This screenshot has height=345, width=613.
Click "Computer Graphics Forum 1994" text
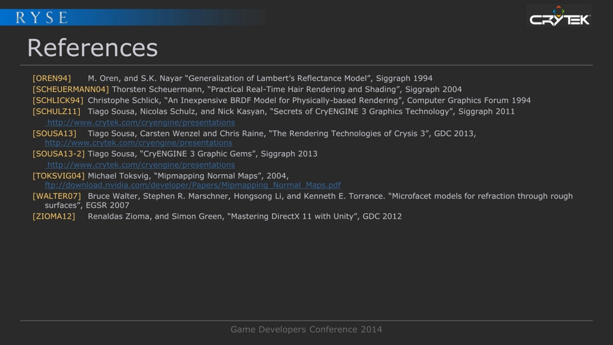point(469,100)
